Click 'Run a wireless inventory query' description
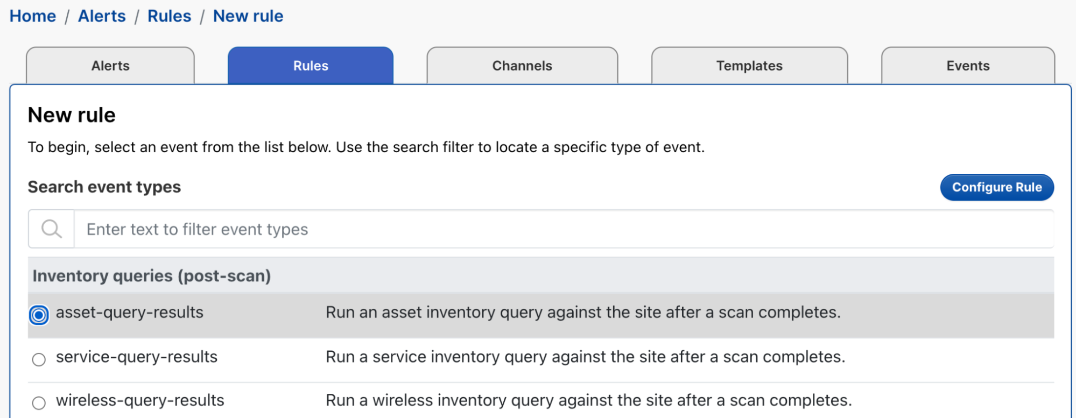Image resolution: width=1076 pixels, height=418 pixels. (x=589, y=401)
